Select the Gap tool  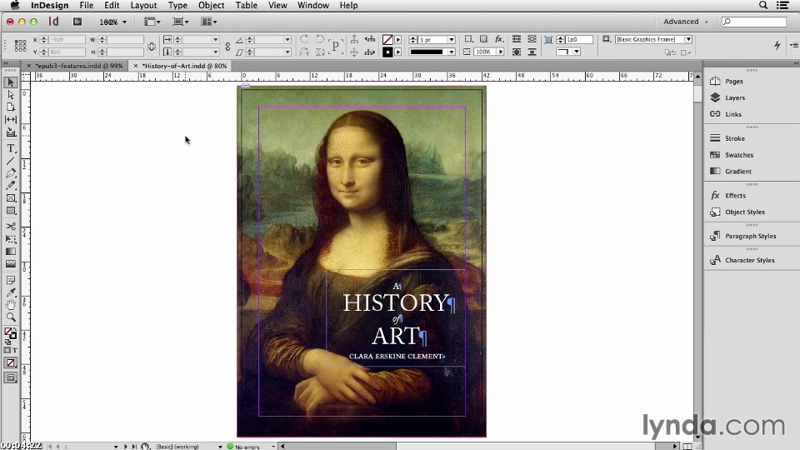11,119
